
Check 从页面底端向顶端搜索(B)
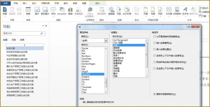pos(155,36)
